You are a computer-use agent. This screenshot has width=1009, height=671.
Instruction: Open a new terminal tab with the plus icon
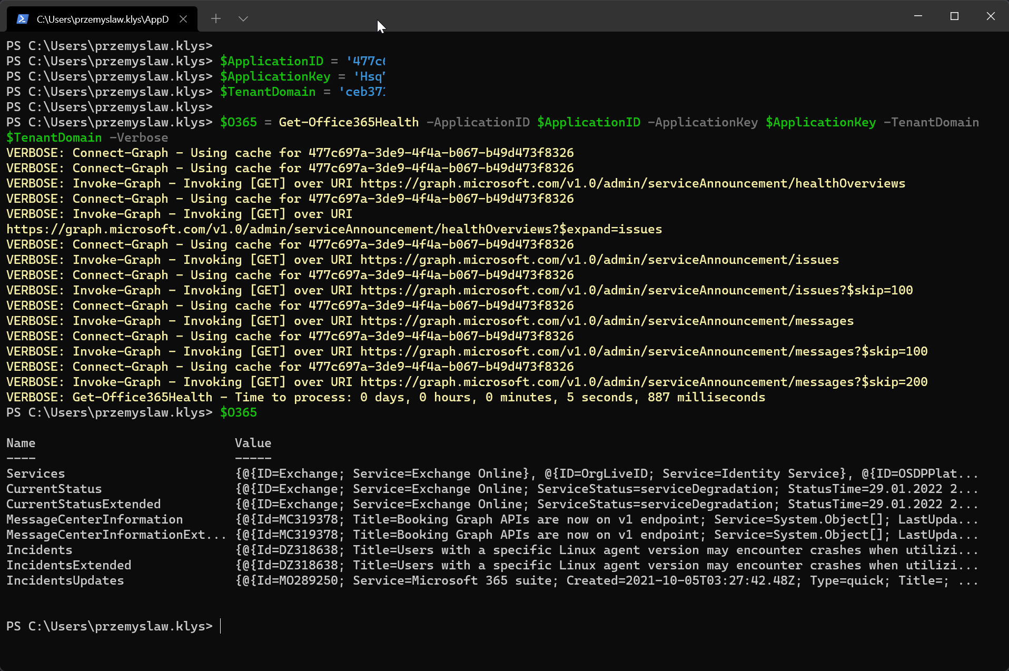coord(215,18)
